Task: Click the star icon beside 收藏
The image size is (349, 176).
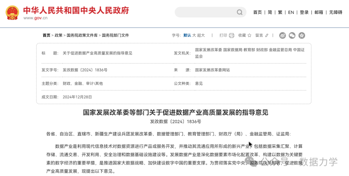Action: coord(249,35)
